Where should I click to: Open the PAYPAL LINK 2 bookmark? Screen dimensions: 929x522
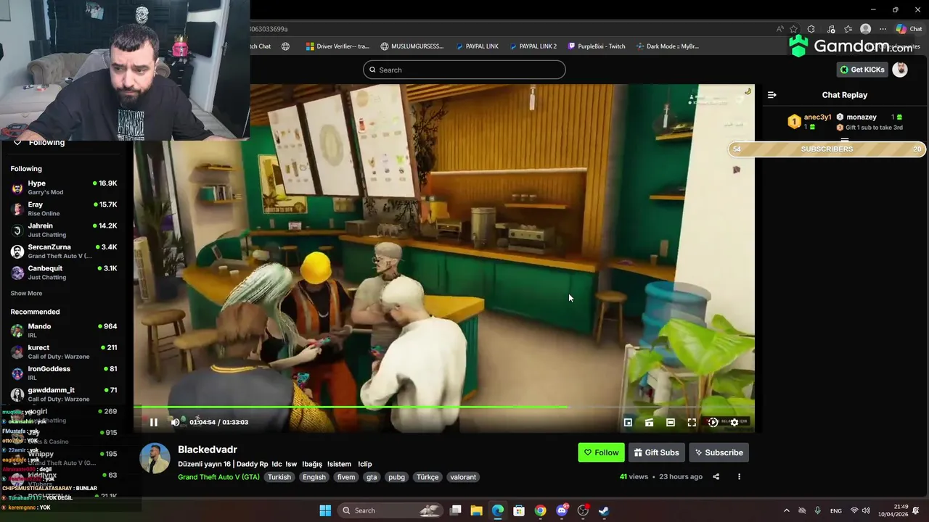point(533,46)
